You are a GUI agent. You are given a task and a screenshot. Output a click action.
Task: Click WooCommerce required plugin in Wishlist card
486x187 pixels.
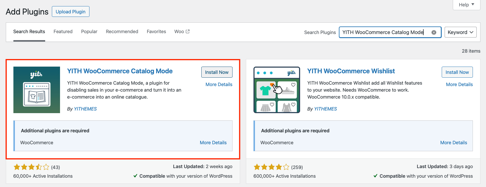pyautogui.click(x=277, y=143)
